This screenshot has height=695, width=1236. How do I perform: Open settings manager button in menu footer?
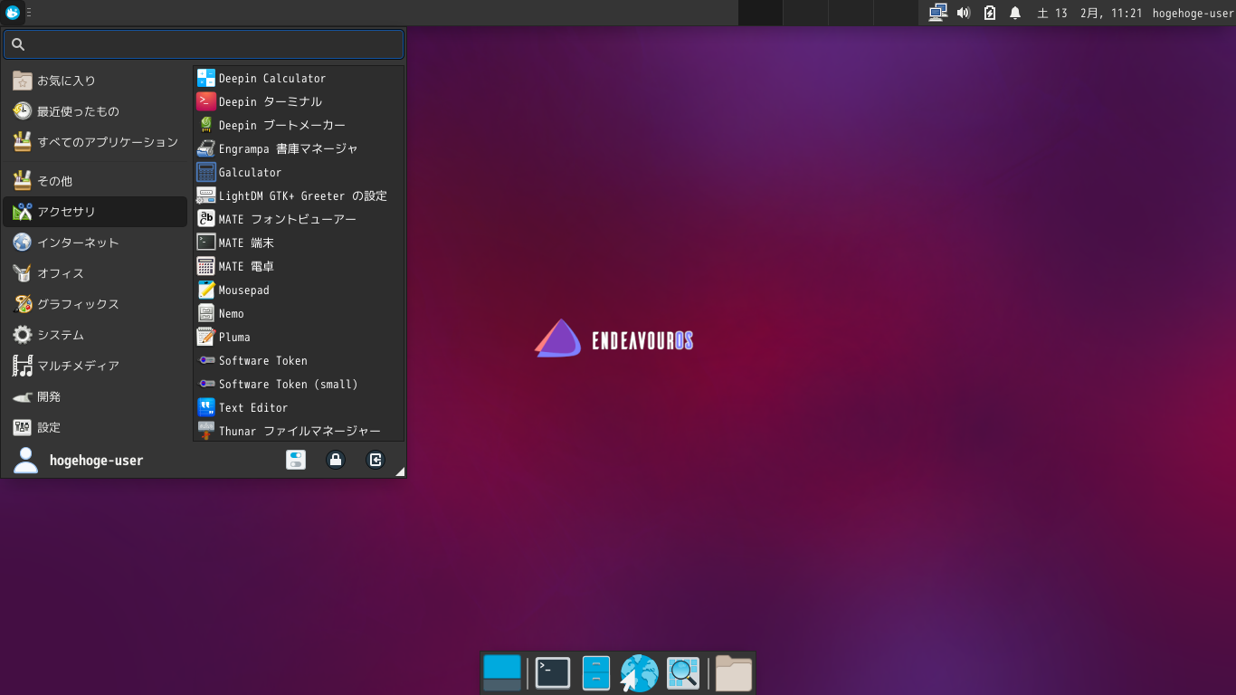click(296, 460)
